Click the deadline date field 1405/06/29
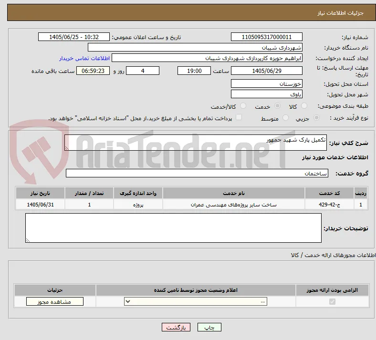The width and height of the screenshot is (376, 340). [266, 71]
